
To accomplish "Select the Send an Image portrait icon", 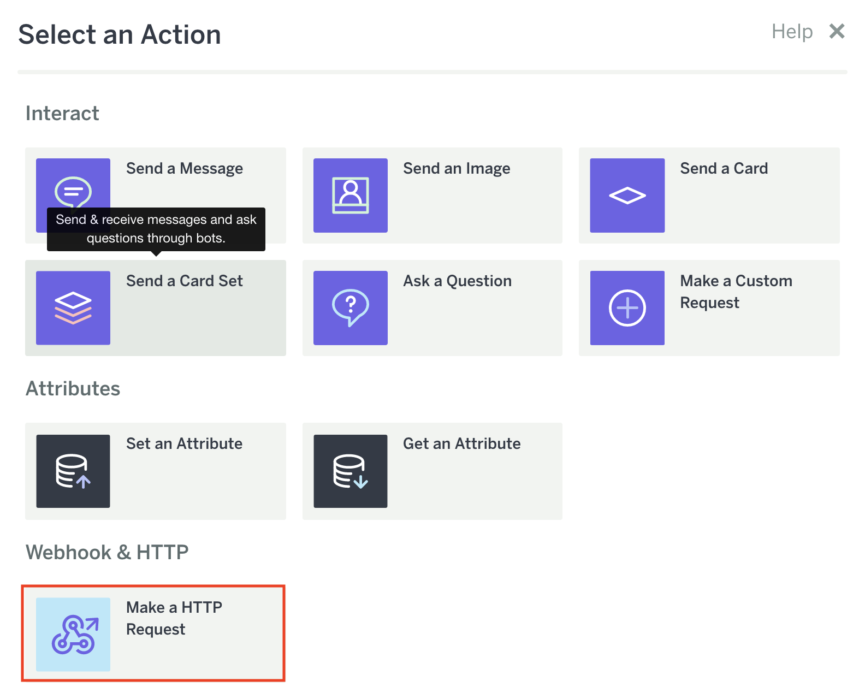I will coord(350,196).
